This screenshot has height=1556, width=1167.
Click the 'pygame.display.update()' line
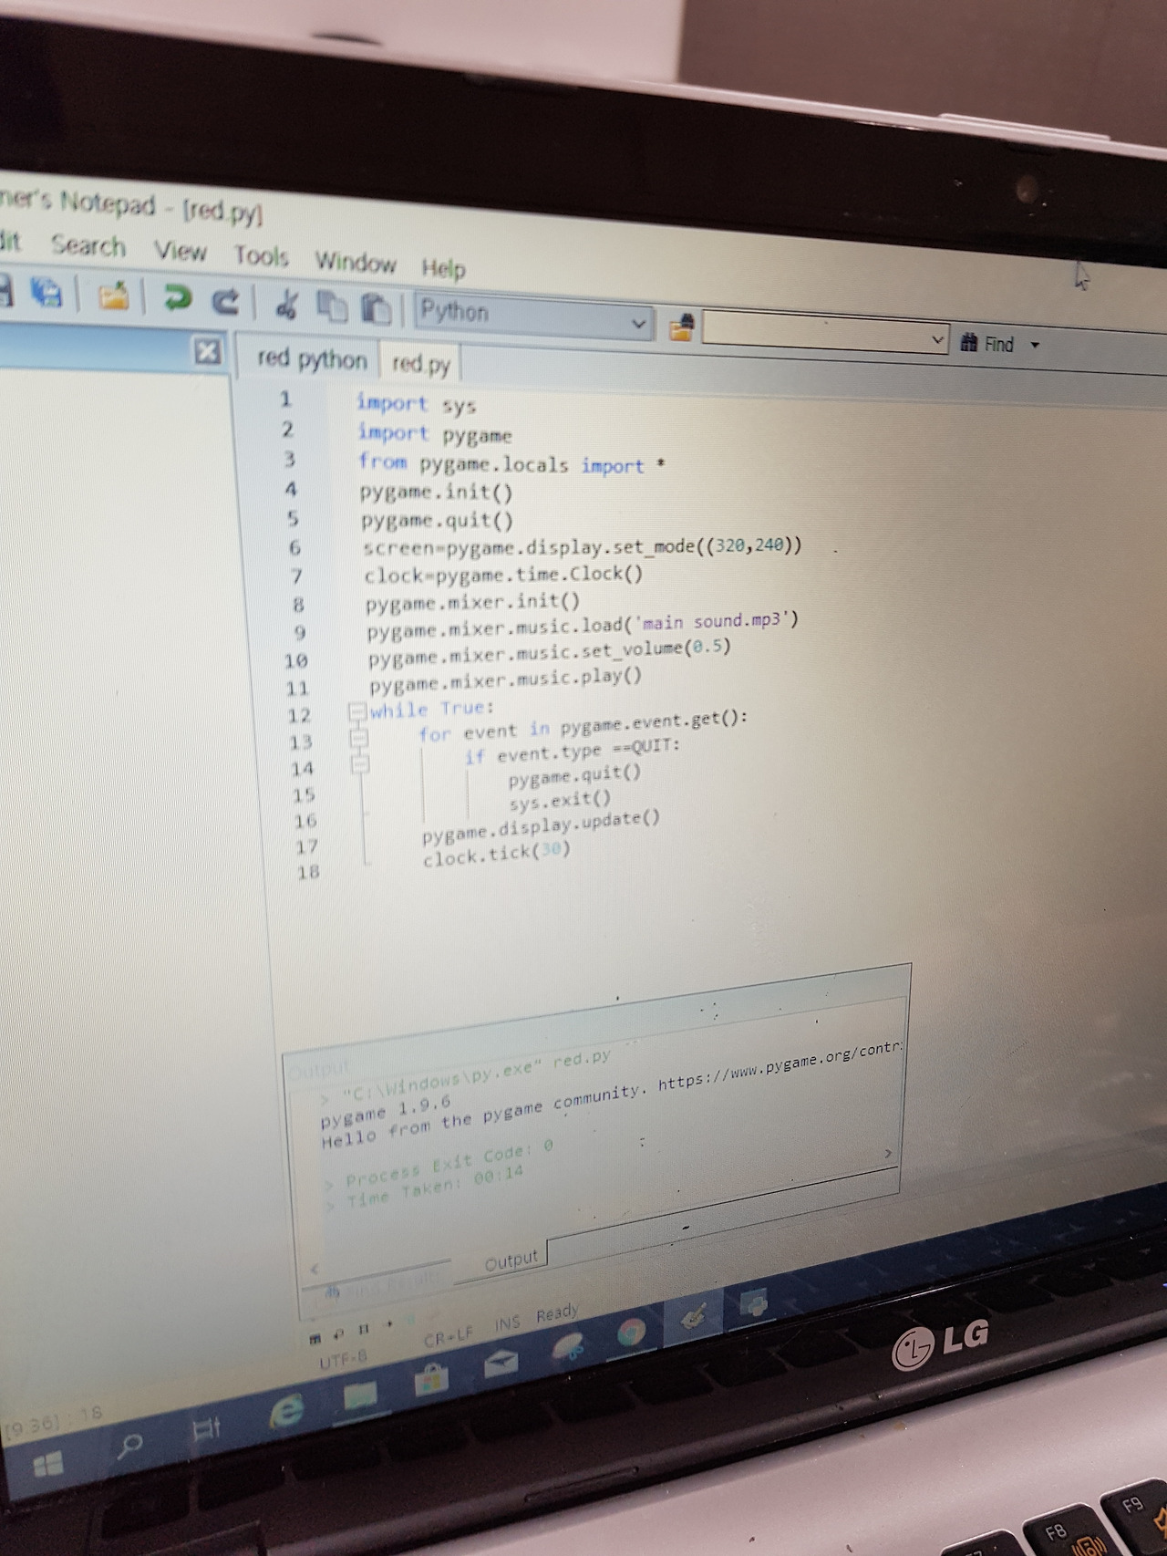[x=542, y=827]
